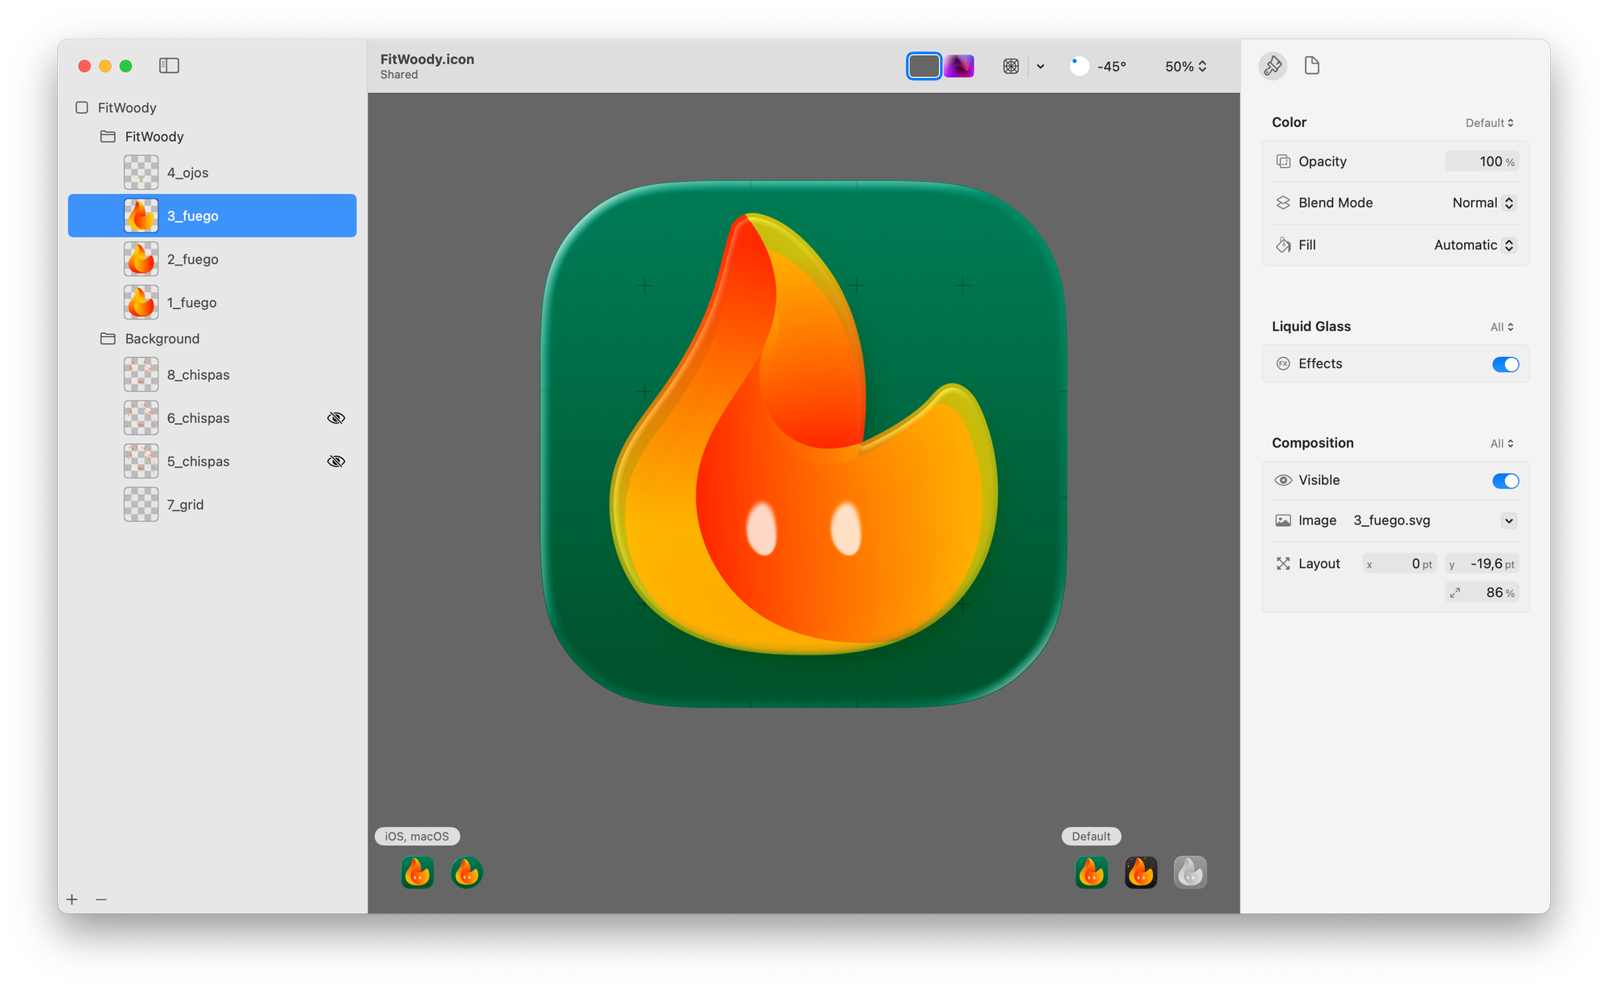Add a new layer with the plus button
Viewport: 1608px width, 990px height.
click(72, 899)
